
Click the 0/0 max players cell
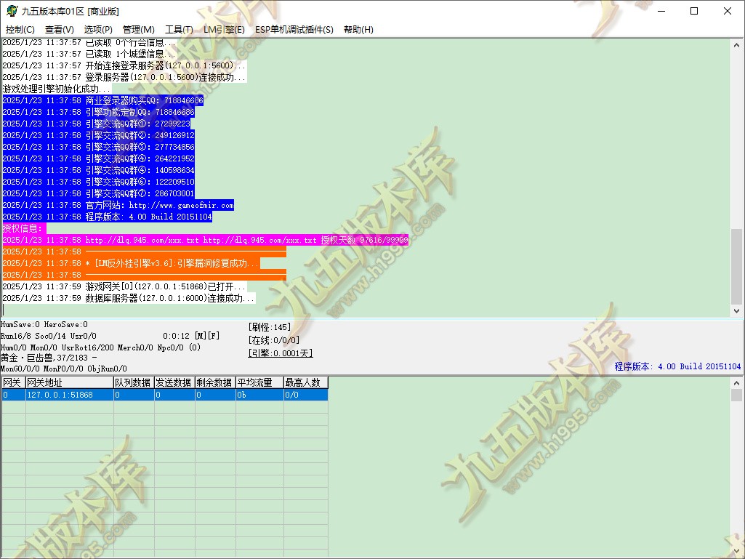pyautogui.click(x=306, y=395)
